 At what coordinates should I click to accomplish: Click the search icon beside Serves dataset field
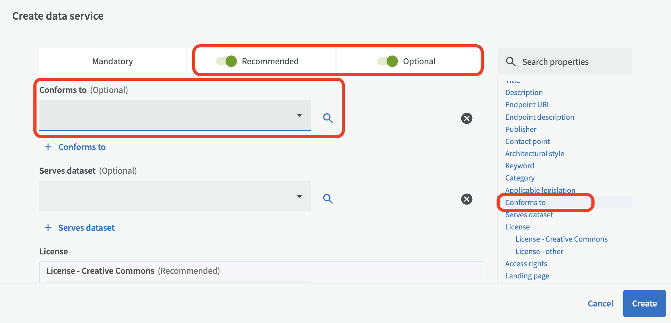pyautogui.click(x=328, y=199)
